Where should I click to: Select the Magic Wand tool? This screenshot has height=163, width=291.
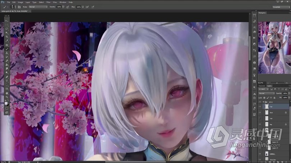pyautogui.click(x=7, y=33)
